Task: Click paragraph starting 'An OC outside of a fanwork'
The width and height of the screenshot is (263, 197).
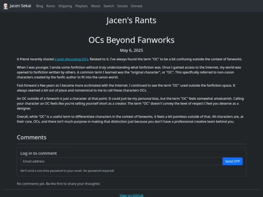Action: pyautogui.click(x=131, y=103)
